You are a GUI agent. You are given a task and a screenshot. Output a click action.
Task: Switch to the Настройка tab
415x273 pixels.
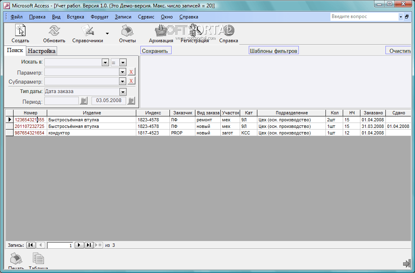point(41,51)
